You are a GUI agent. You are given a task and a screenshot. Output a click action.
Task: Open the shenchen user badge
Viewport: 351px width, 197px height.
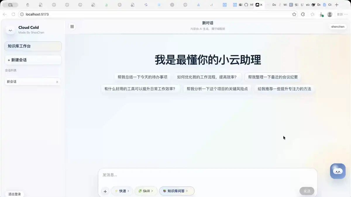(x=338, y=27)
